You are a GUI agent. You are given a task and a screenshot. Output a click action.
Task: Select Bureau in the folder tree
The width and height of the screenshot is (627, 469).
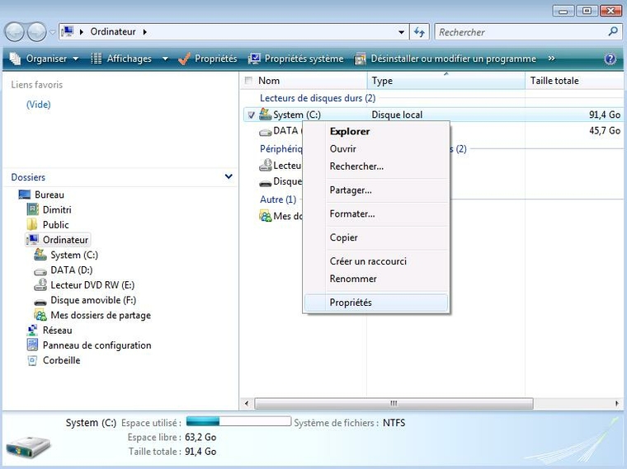(x=49, y=195)
